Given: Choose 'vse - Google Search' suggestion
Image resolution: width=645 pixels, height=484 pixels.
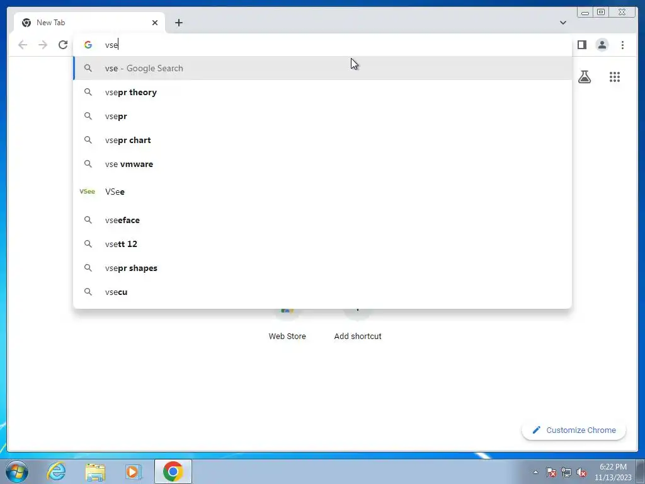Looking at the screenshot, I should pyautogui.click(x=322, y=68).
